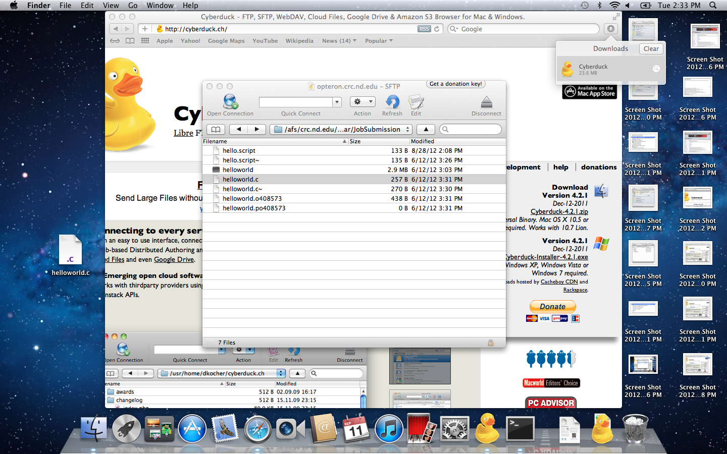Expand the JobSubmission path dropdown
This screenshot has width=727, height=454.
coord(408,130)
